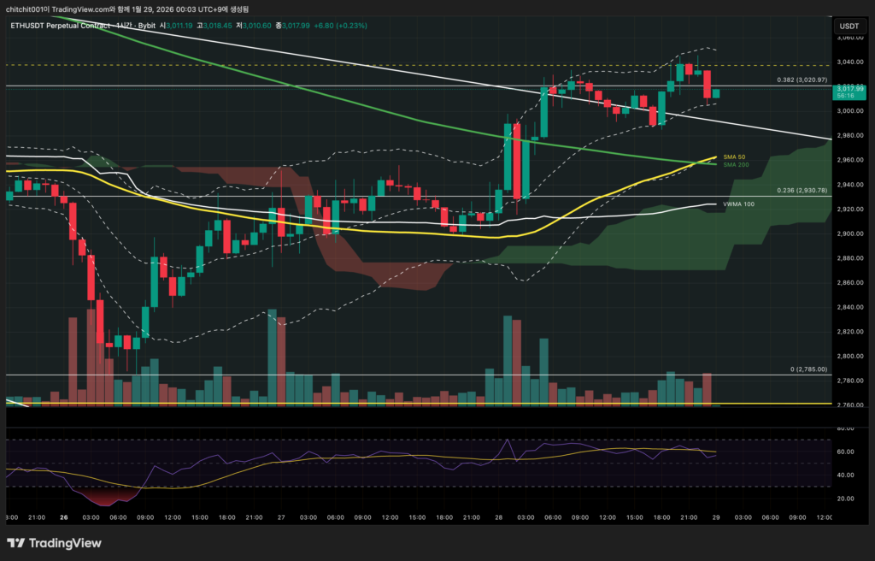Viewport: 875px width, 561px height.
Task: Click the 3,040.00 price scale label
Action: (x=849, y=62)
